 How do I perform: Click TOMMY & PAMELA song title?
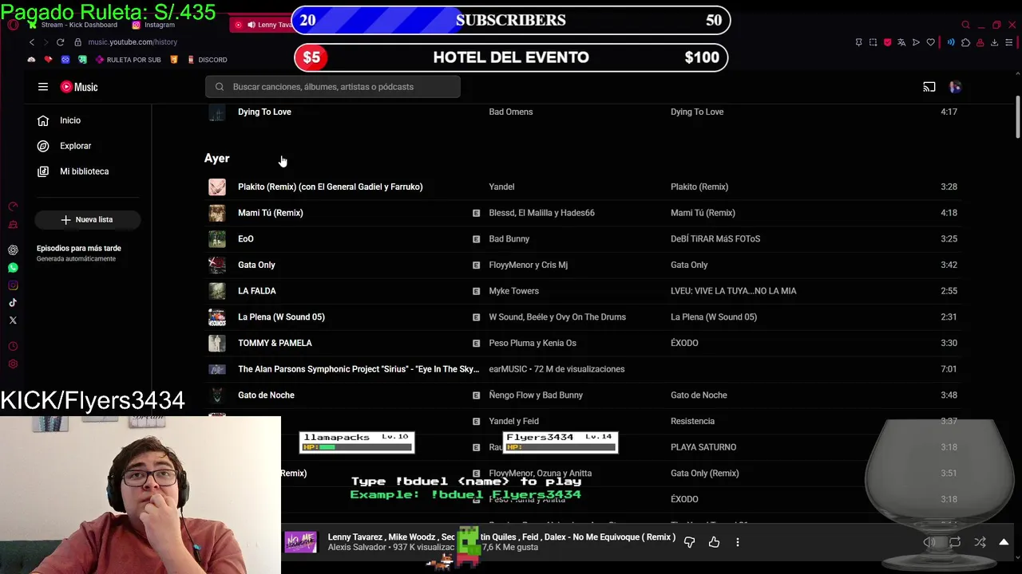[275, 343]
